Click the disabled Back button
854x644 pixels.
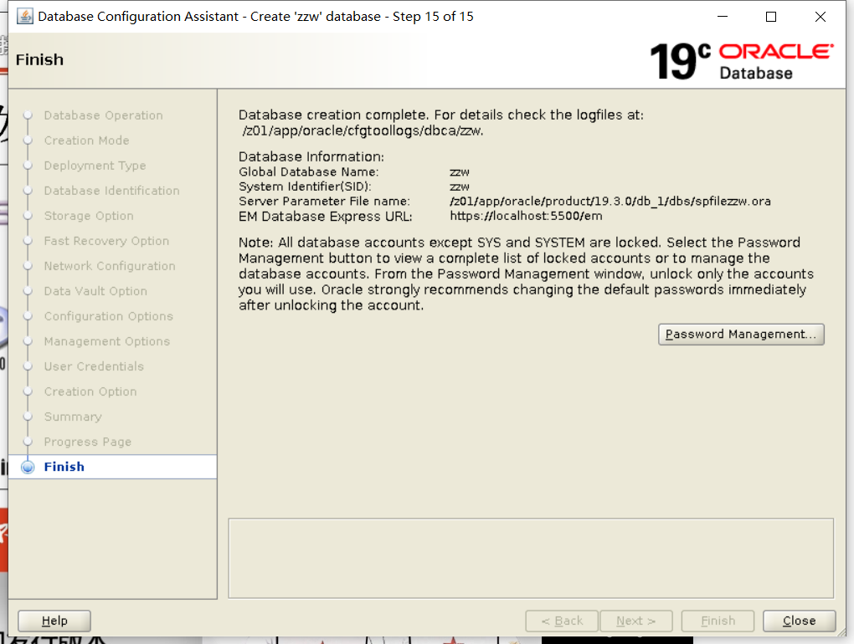click(x=561, y=621)
